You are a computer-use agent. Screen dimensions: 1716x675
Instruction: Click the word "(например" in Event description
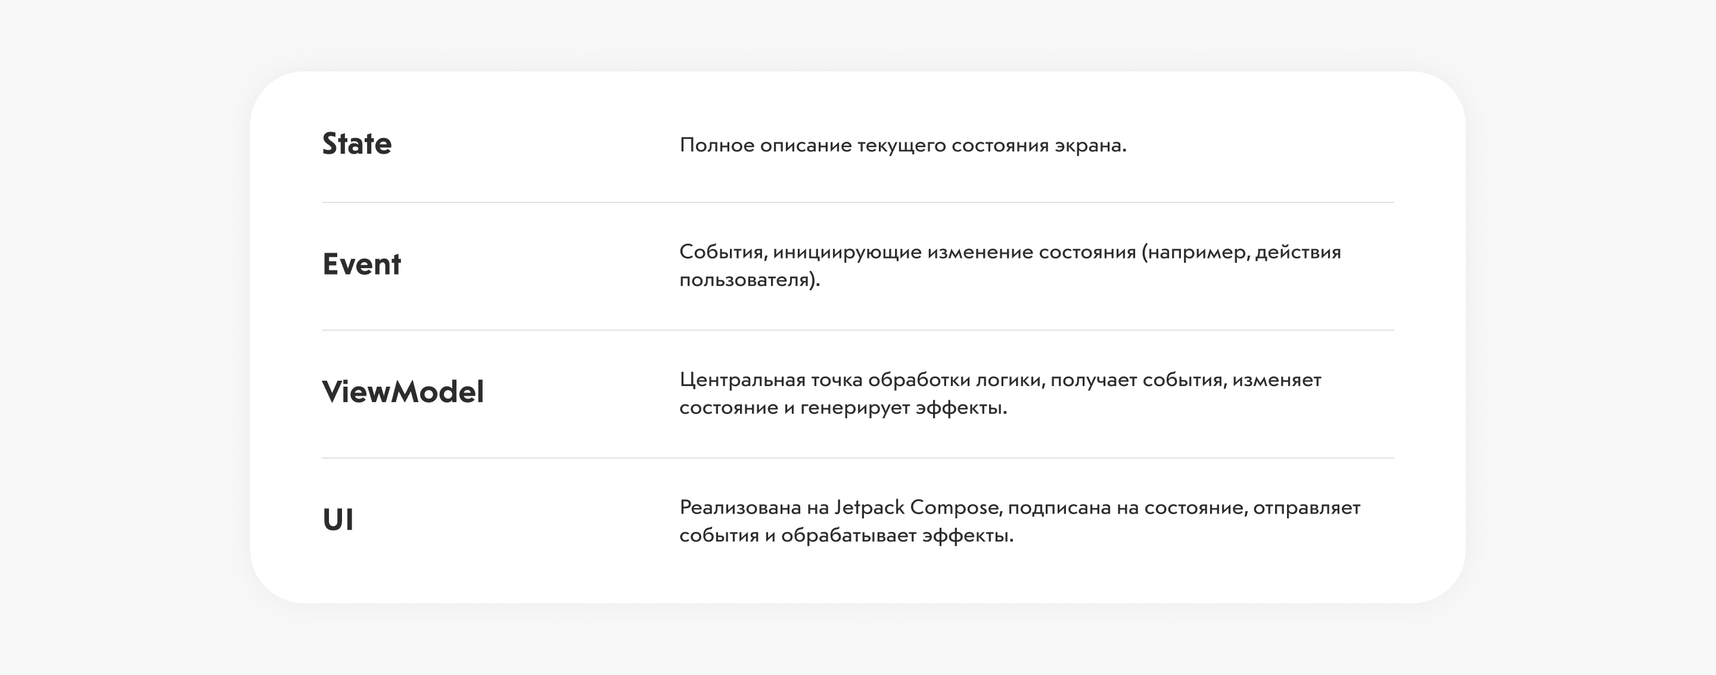coord(1193,253)
